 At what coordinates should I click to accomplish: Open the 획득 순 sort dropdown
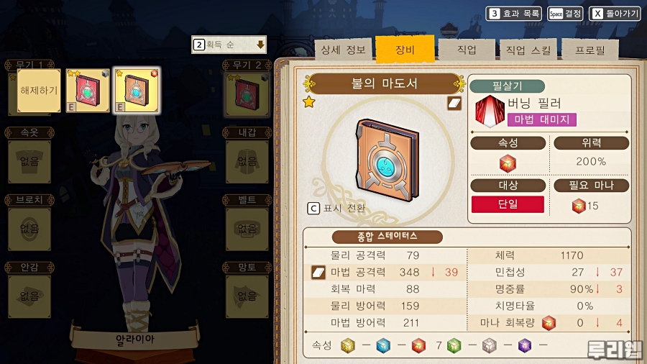[229, 45]
